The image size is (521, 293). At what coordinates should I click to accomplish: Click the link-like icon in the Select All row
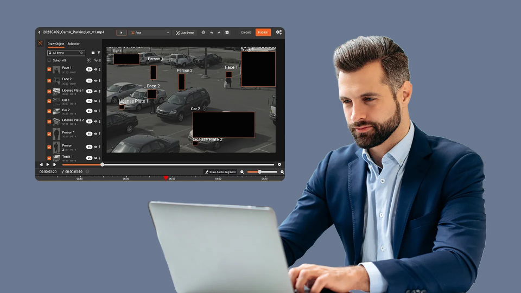pyautogui.click(x=96, y=60)
